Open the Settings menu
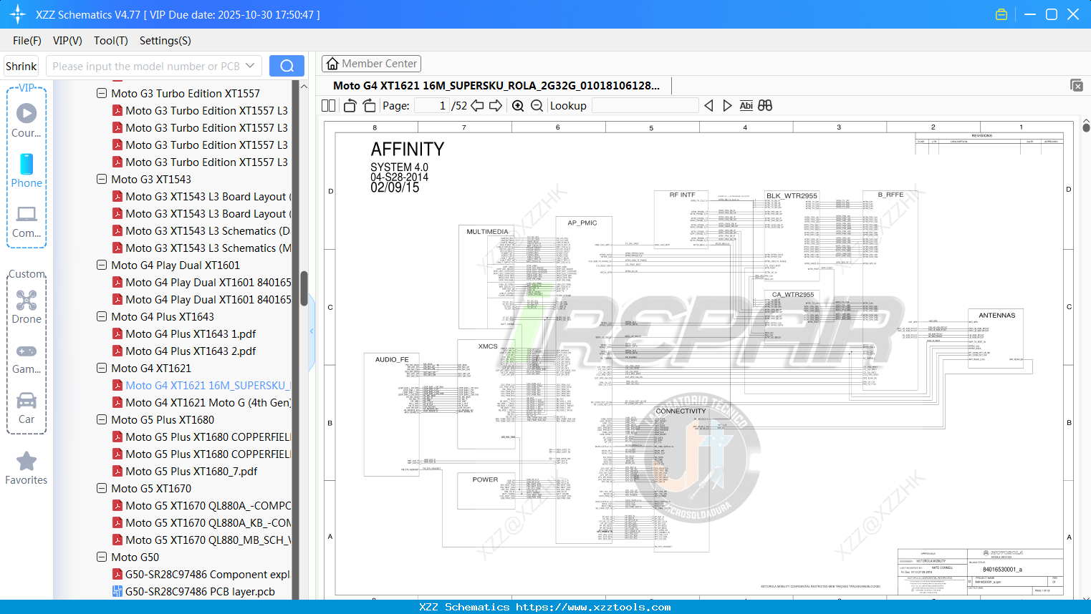 point(164,41)
